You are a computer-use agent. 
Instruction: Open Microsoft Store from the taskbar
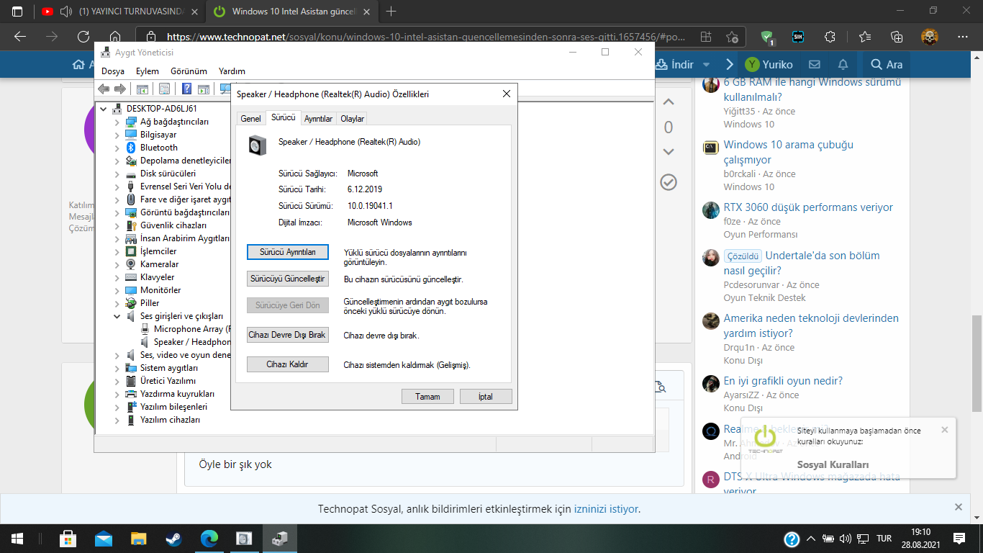[68, 538]
